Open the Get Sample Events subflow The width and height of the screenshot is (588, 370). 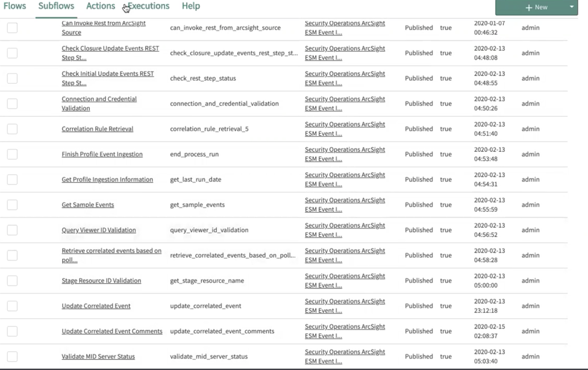(x=88, y=204)
